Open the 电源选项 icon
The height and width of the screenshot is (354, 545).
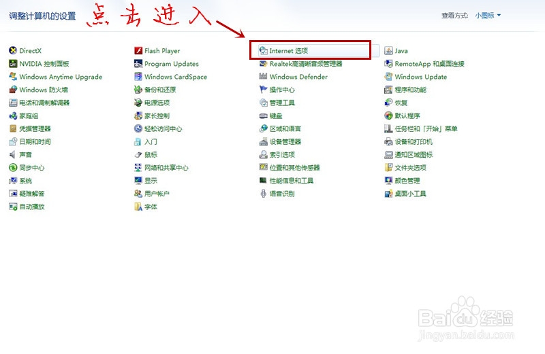click(x=138, y=103)
